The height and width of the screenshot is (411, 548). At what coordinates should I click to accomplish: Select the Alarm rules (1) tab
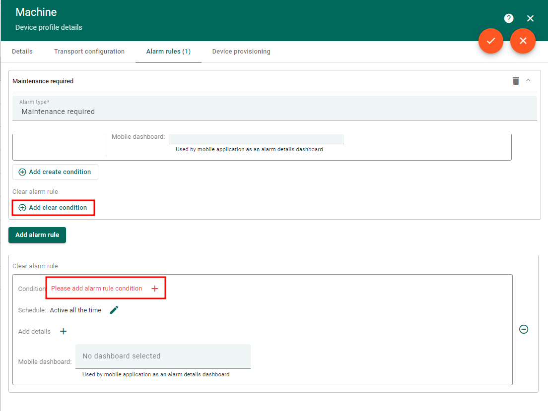point(168,52)
